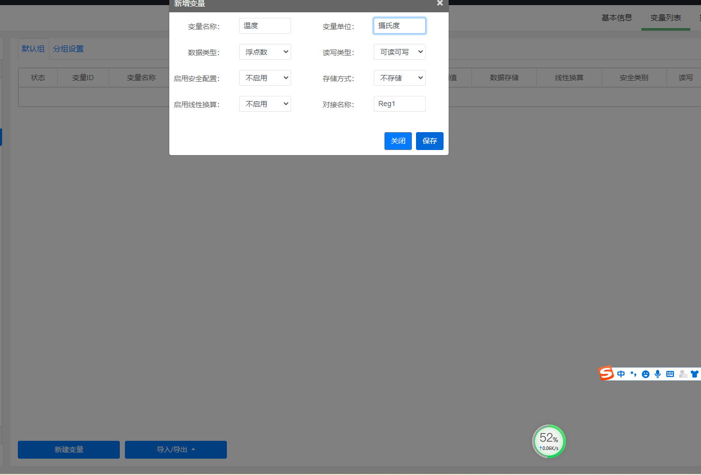Open the 启用安全配置 dropdown
The width and height of the screenshot is (701, 475).
pyautogui.click(x=265, y=78)
